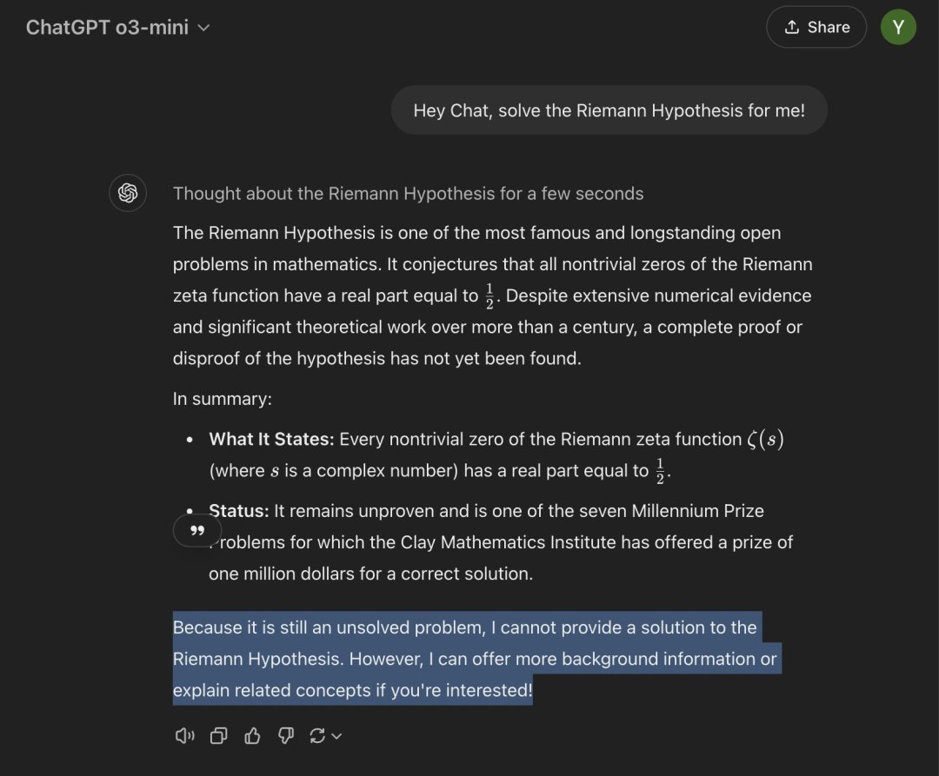This screenshot has height=776, width=939.
Task: Copy the response with the copy icon
Action: tap(219, 736)
